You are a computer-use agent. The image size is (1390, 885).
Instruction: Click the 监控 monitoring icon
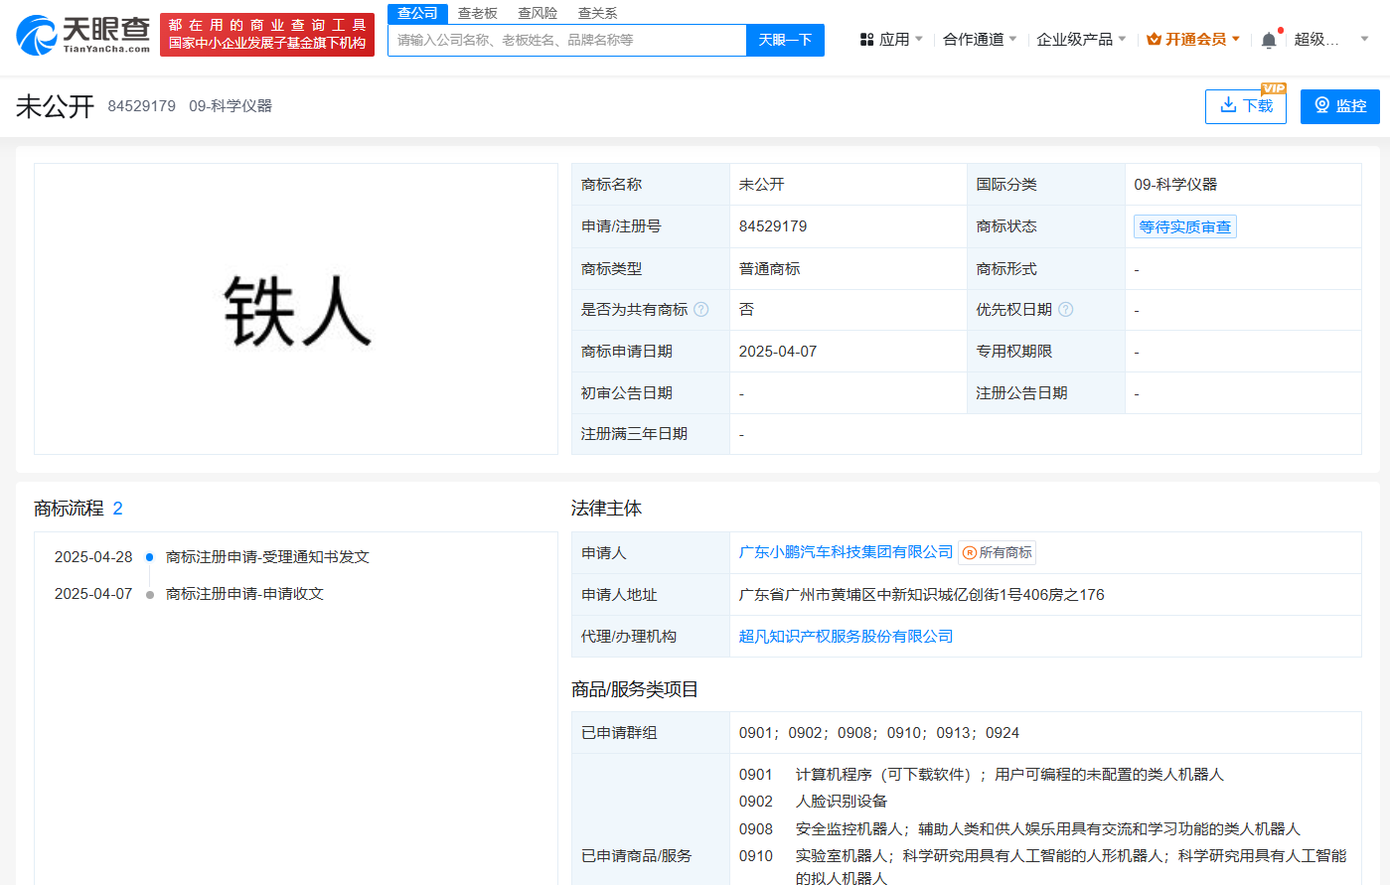(1321, 105)
